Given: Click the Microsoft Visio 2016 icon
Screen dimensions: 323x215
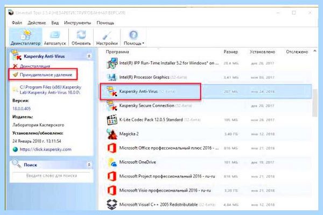Looking at the screenshot, I should point(112,190).
